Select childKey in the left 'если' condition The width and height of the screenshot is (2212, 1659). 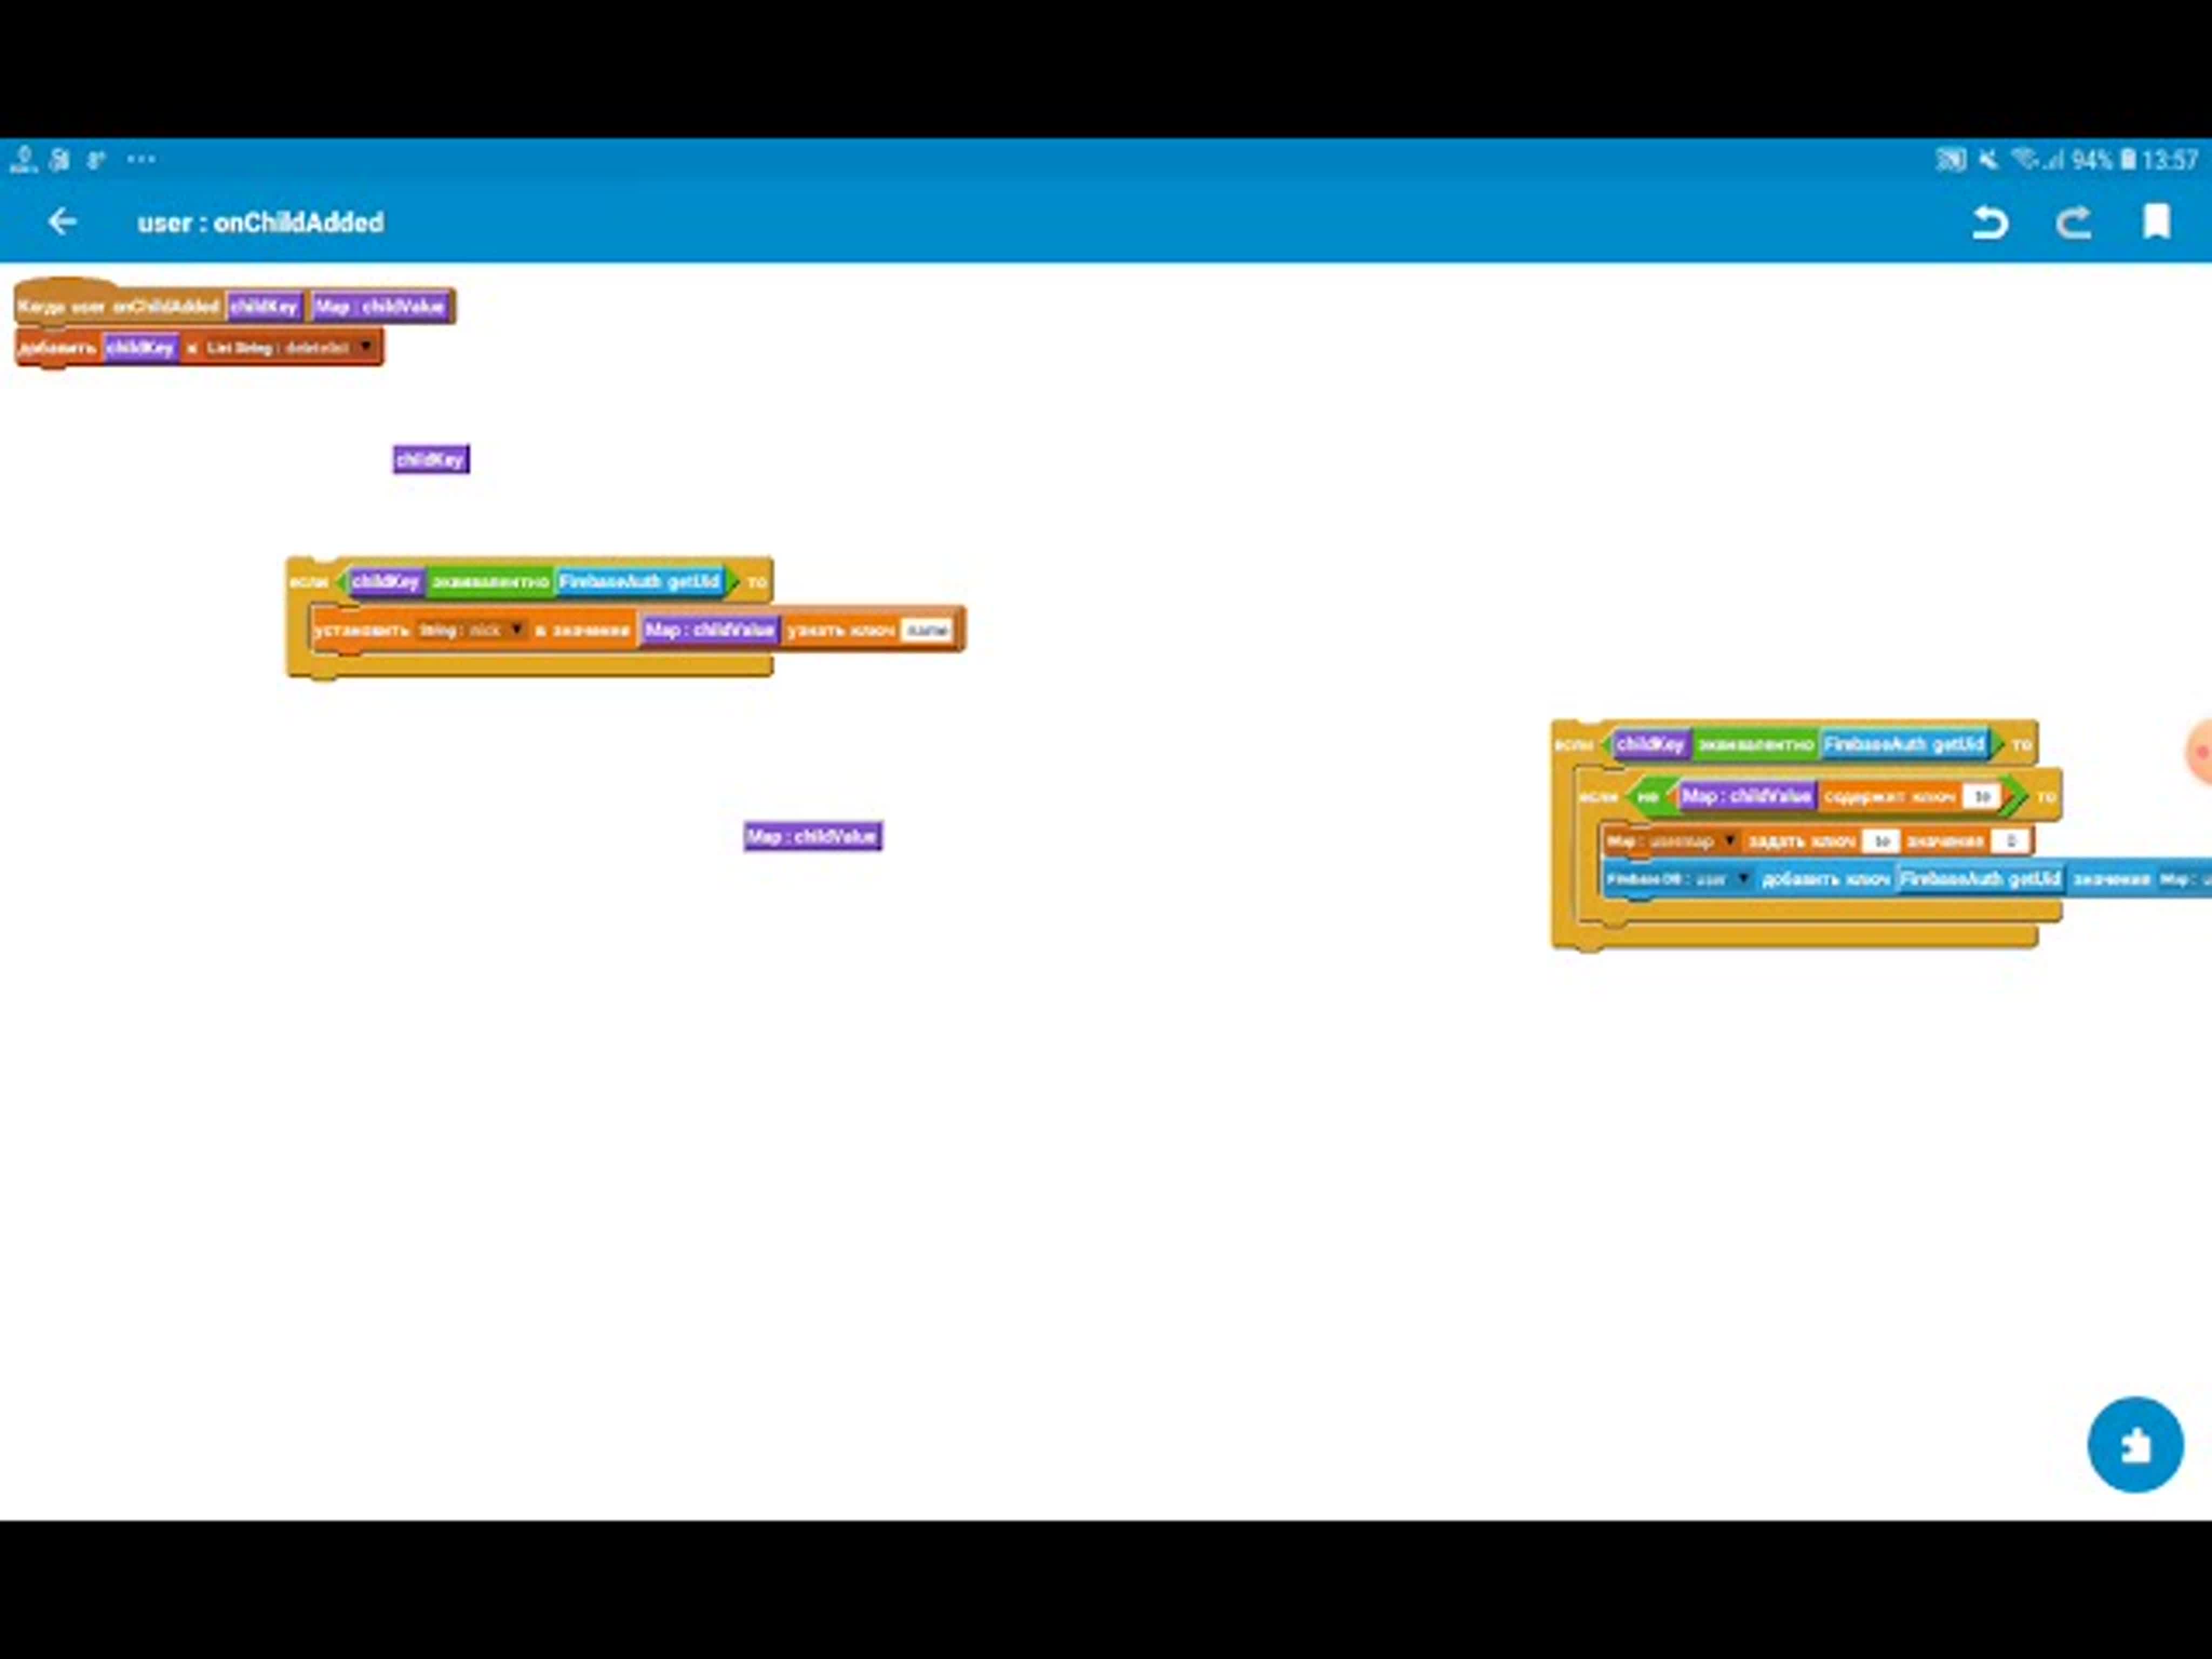[x=386, y=581]
